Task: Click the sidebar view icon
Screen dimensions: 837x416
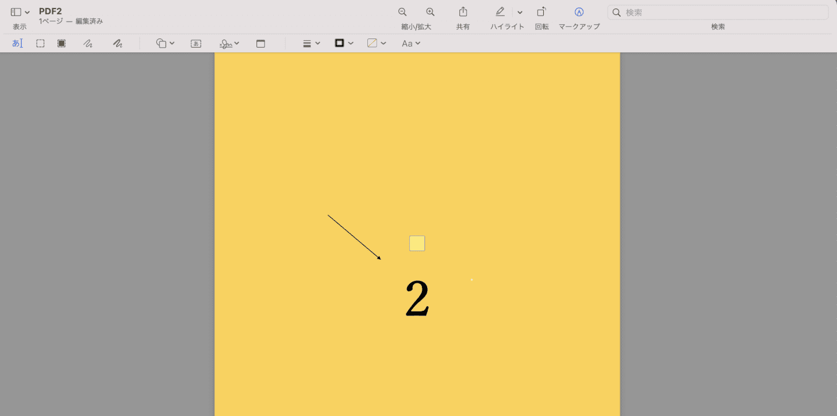Action: [x=16, y=12]
